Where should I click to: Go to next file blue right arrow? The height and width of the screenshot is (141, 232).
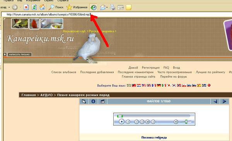[x=224, y=101]
